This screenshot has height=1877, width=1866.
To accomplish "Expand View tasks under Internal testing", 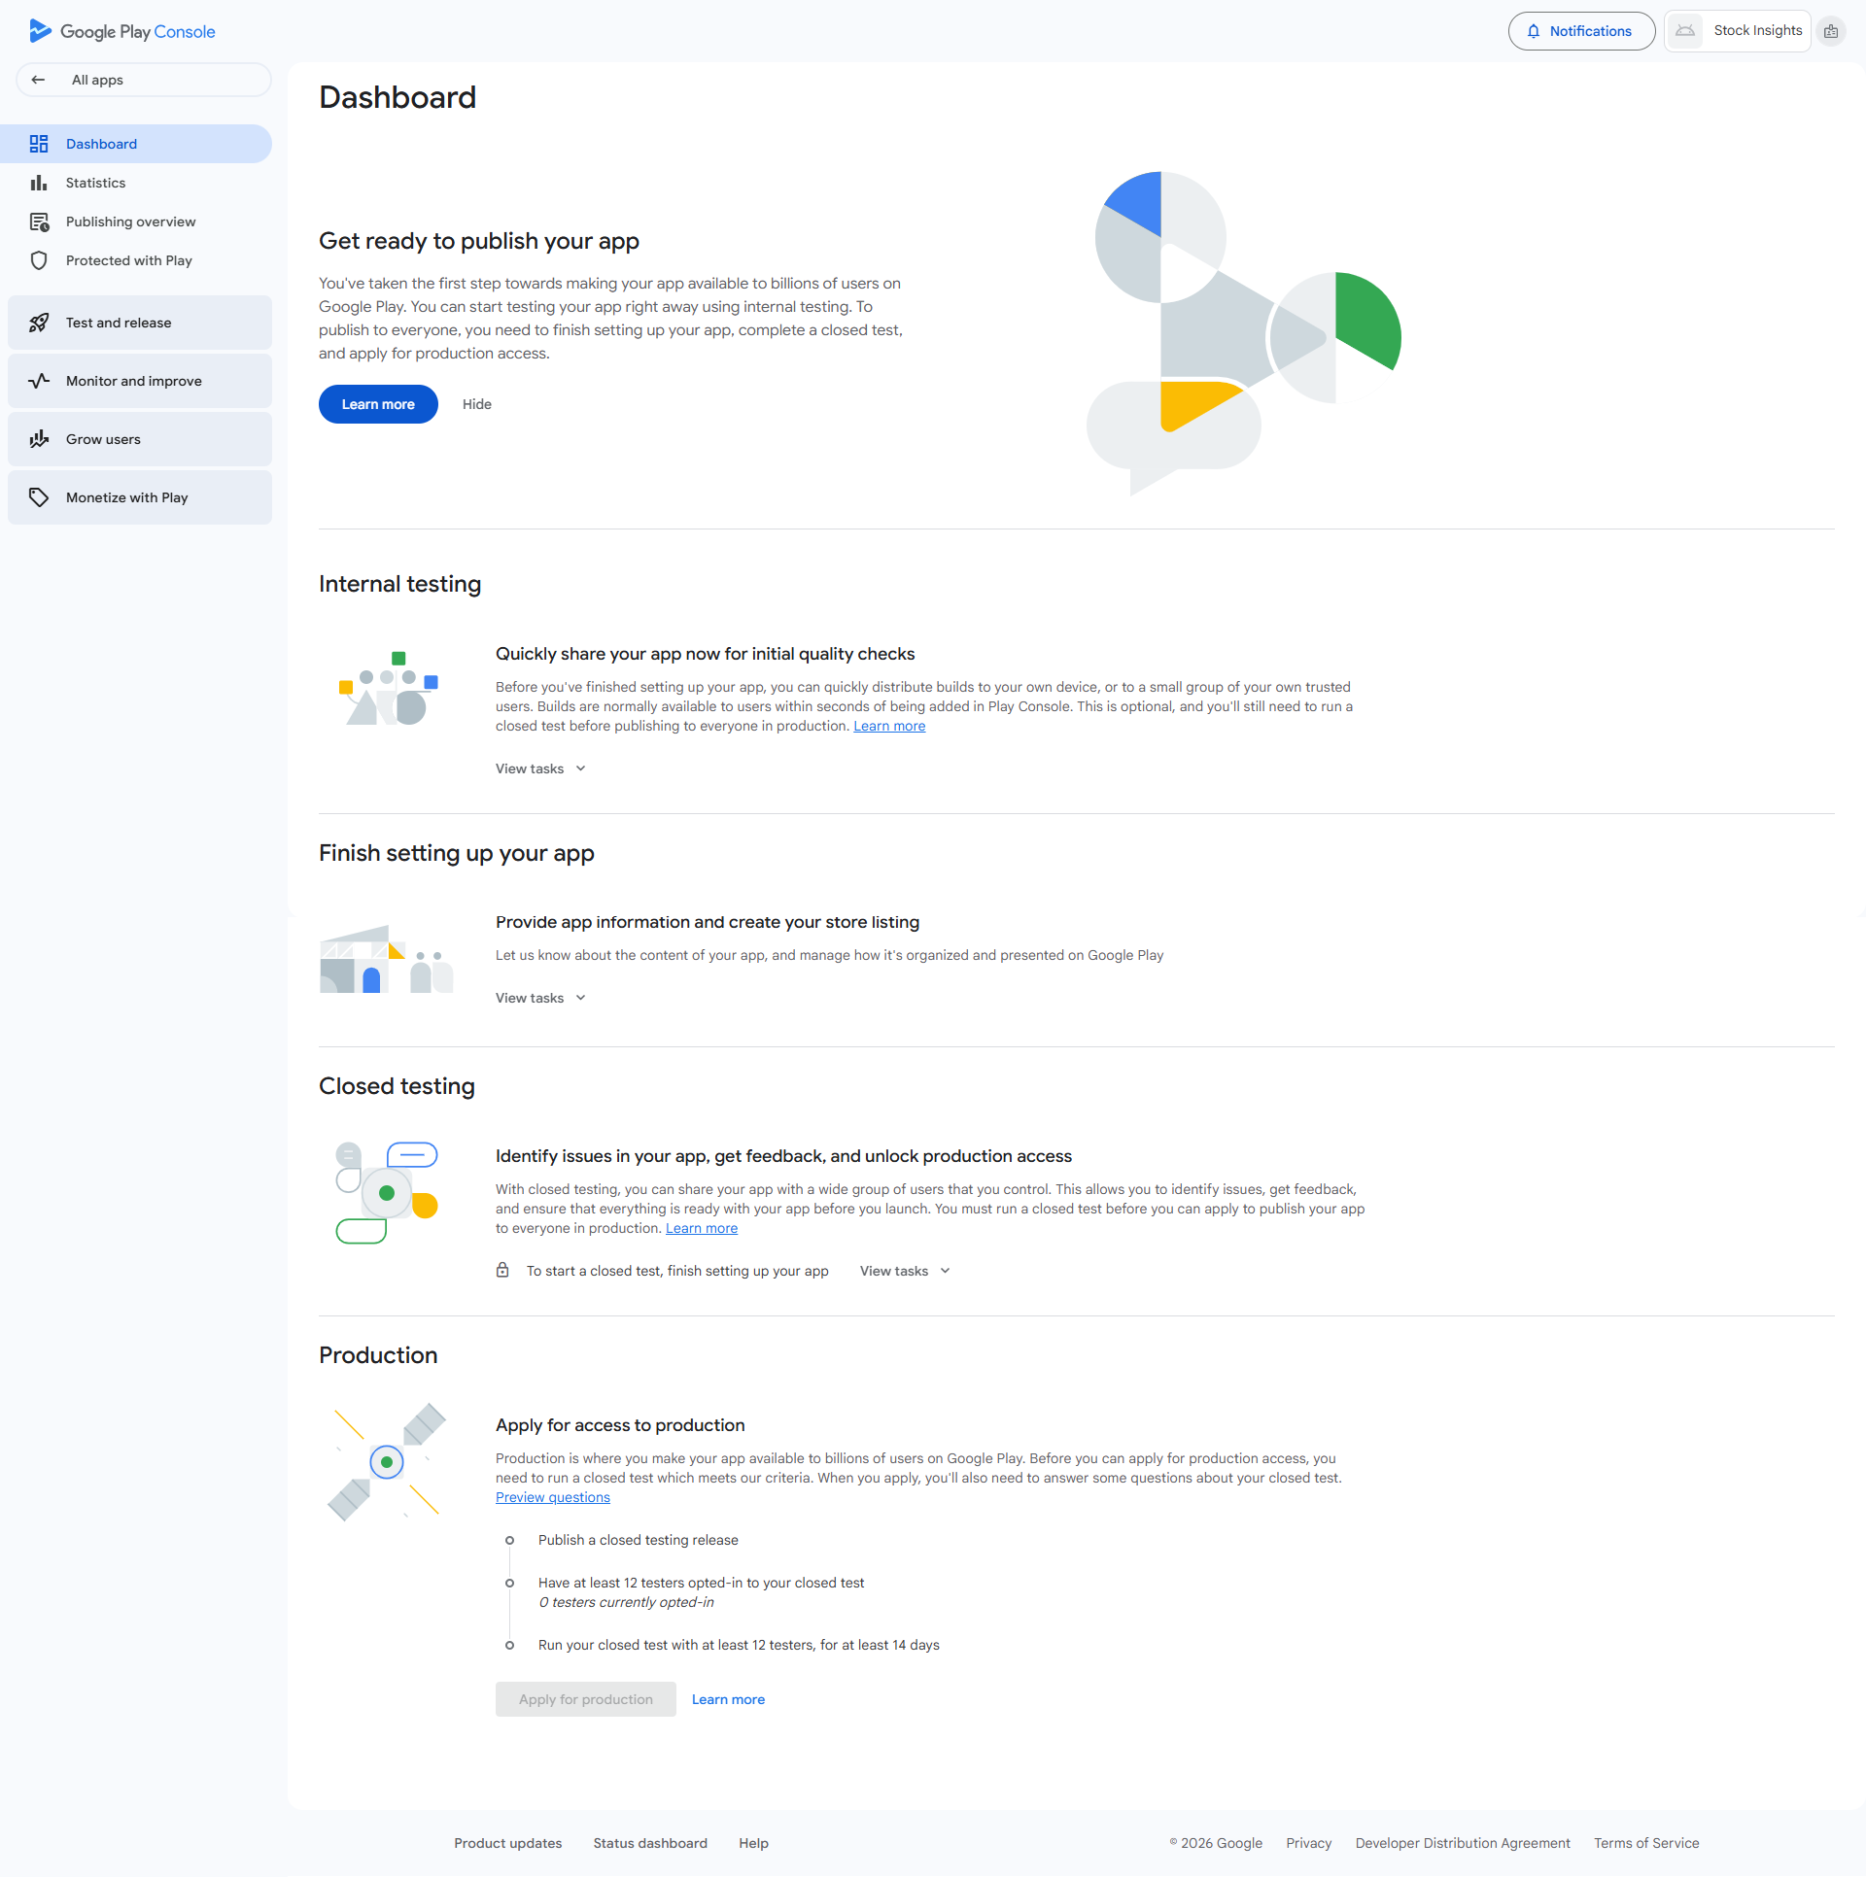I will pos(540,768).
